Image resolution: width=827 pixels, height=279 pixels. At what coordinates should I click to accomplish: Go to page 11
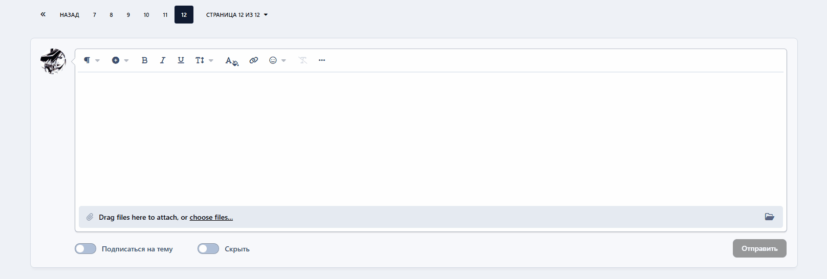[165, 15]
